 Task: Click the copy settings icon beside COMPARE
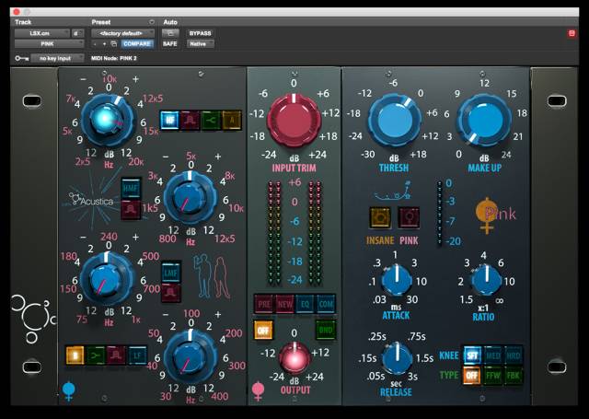click(114, 44)
